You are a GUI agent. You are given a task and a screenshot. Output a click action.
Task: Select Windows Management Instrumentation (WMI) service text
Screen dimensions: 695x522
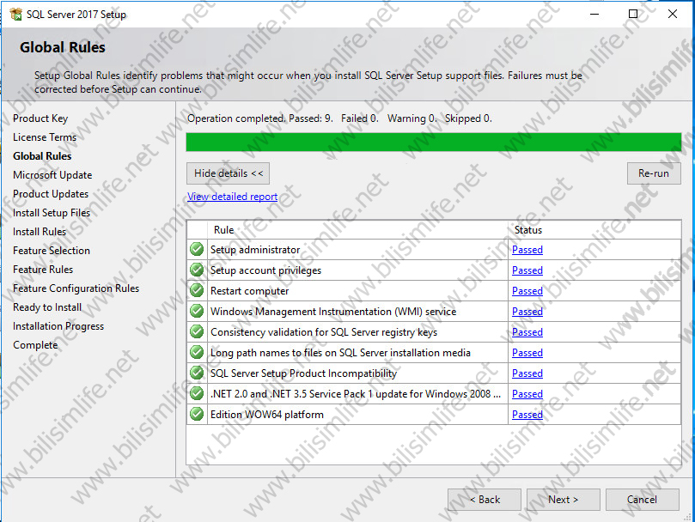point(333,312)
